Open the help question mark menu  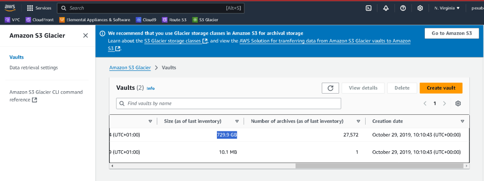click(x=403, y=9)
